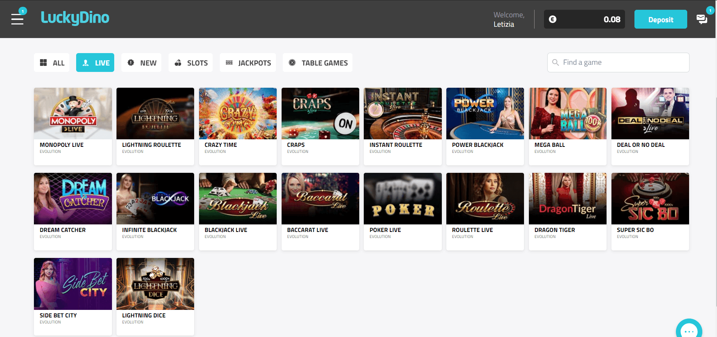Image resolution: width=717 pixels, height=337 pixels.
Task: Click the MONOPOLY LIVE title text
Action: point(62,145)
